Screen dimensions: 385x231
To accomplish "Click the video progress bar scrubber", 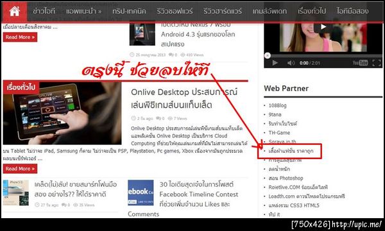I will point(268,56).
